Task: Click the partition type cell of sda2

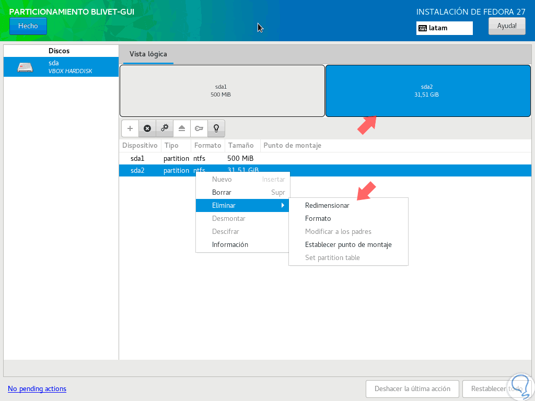Action: [176, 171]
